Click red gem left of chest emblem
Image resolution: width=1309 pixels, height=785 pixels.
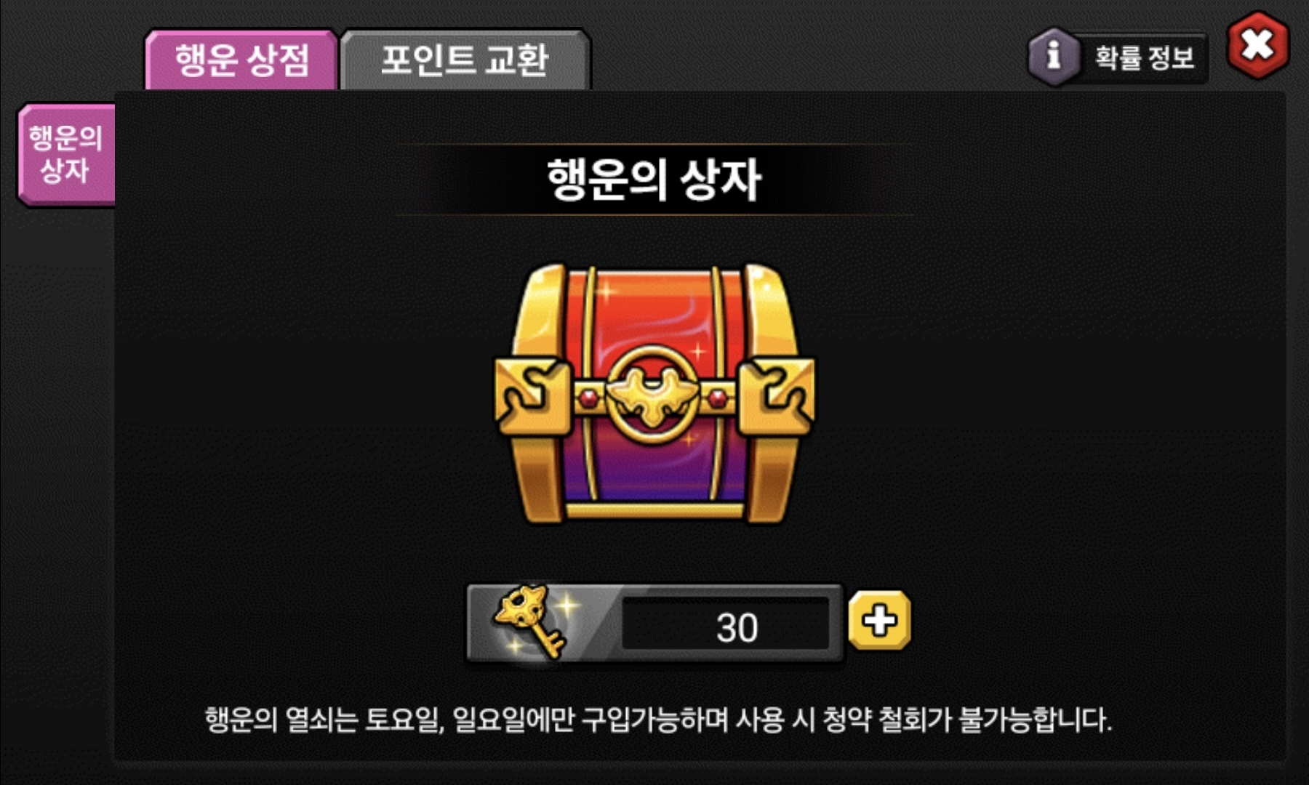(588, 398)
